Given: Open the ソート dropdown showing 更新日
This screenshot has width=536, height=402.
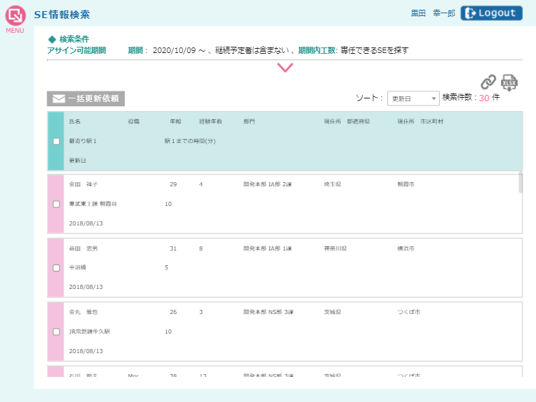Looking at the screenshot, I should click(x=413, y=98).
